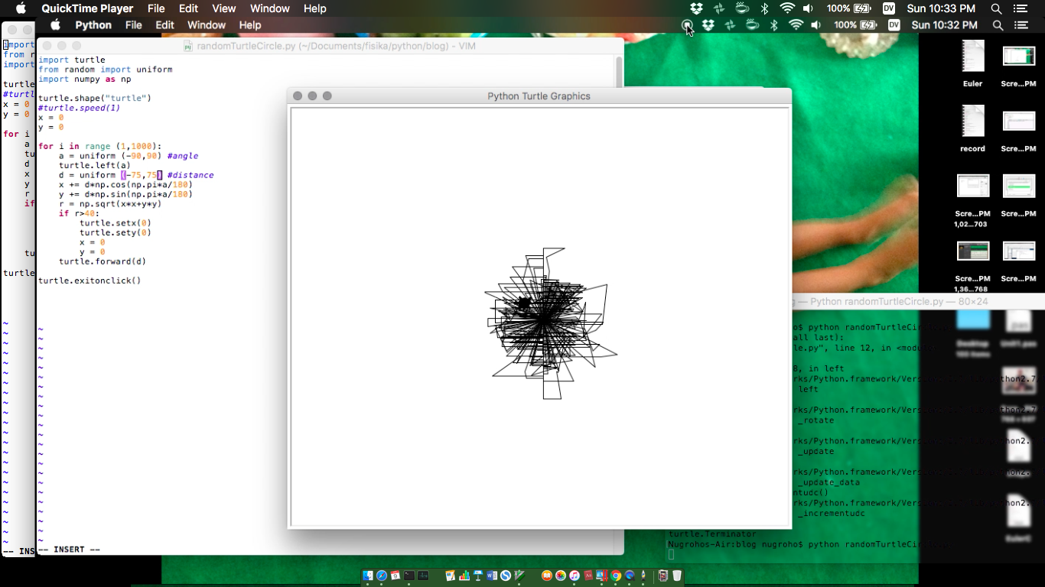Select the Euler file on the desktop
1045x587 pixels.
pos(973,64)
